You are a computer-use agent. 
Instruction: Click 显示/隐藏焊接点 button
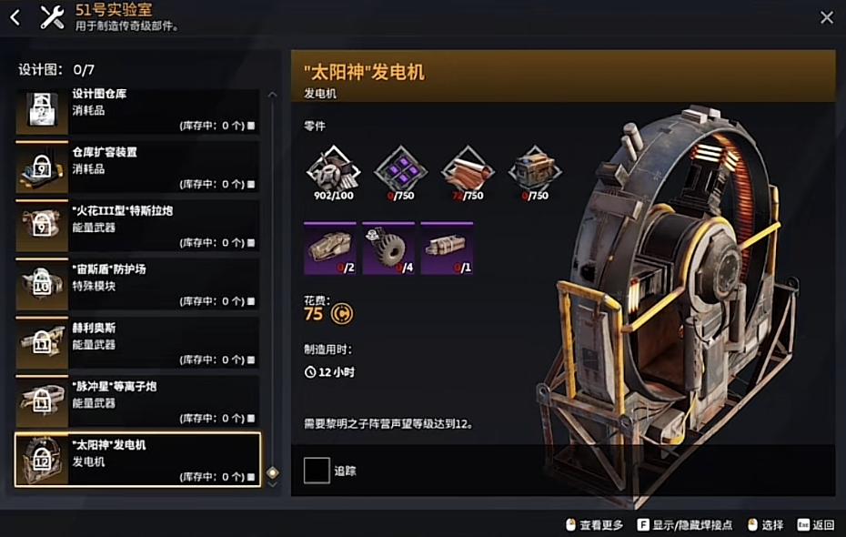(685, 524)
